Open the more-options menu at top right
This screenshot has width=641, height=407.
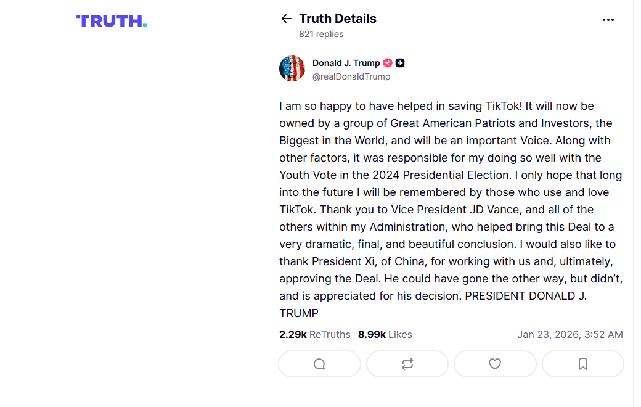(608, 20)
